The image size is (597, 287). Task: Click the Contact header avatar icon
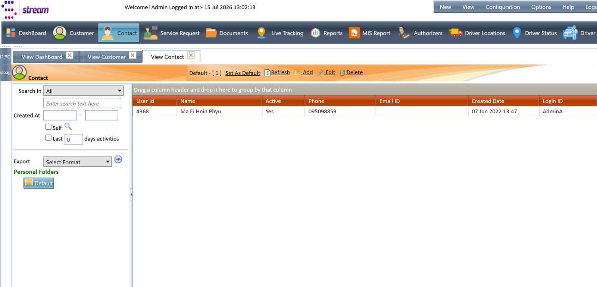[x=19, y=72]
